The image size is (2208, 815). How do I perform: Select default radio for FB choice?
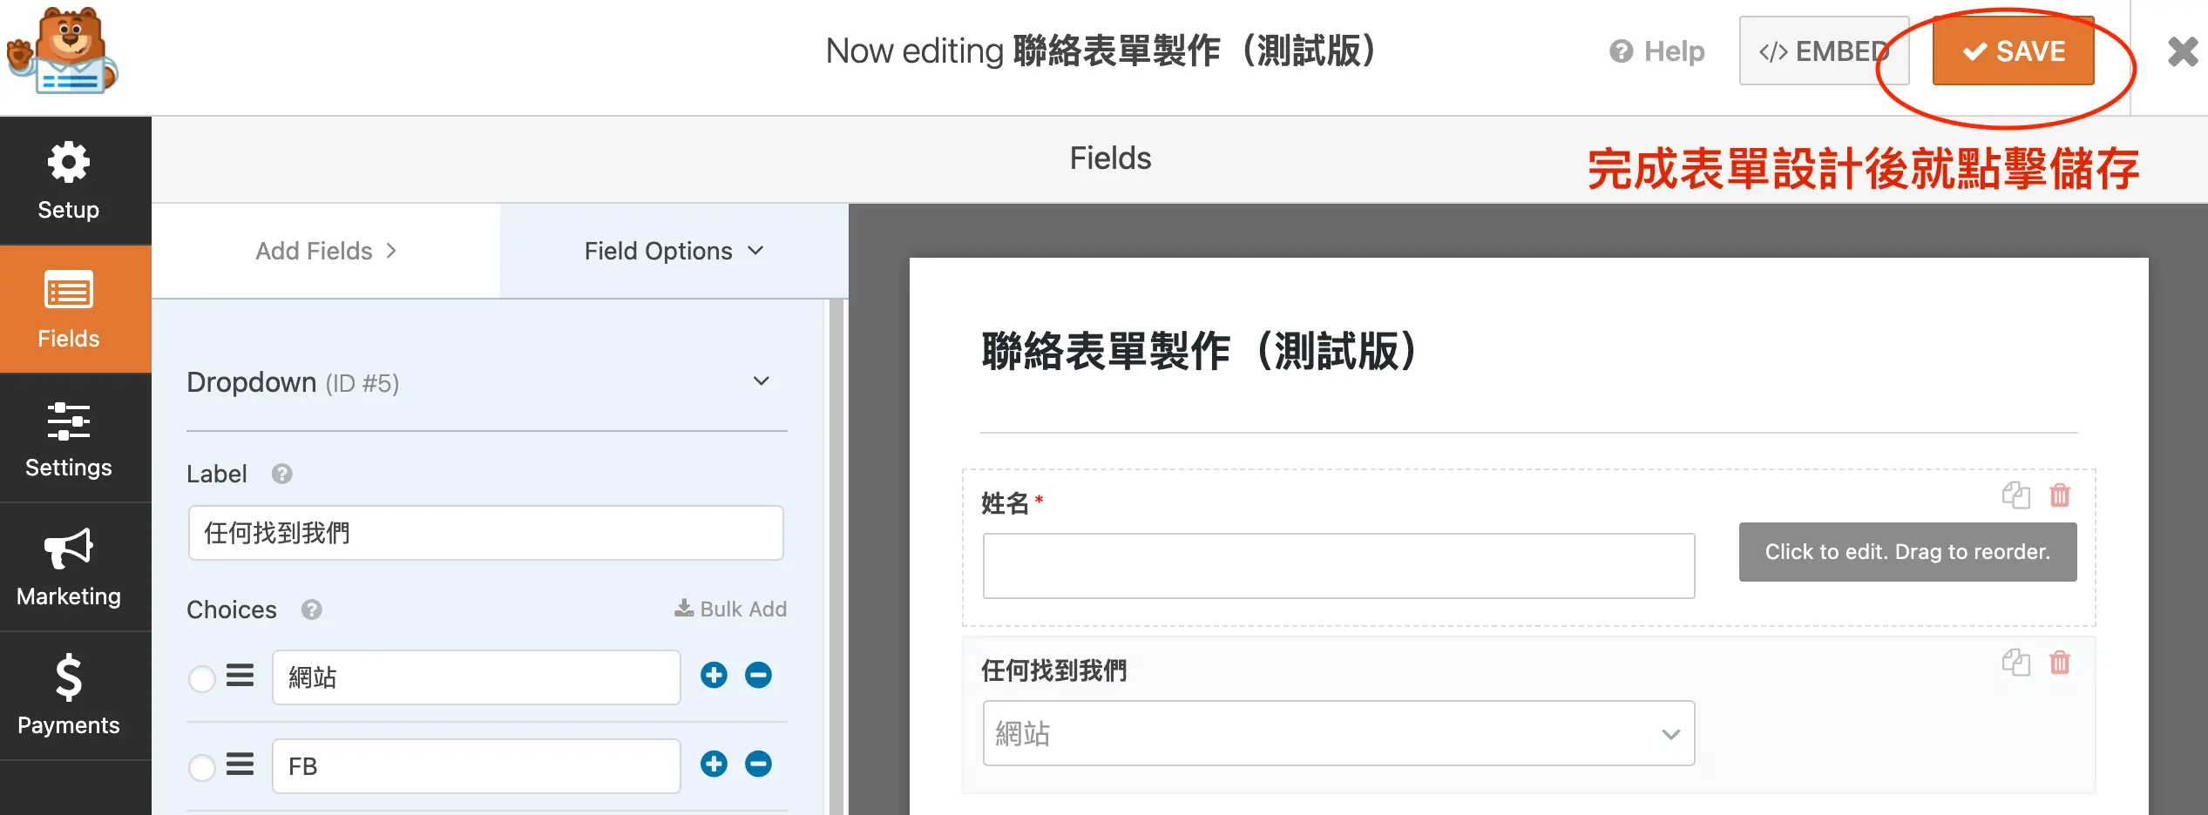[201, 766]
